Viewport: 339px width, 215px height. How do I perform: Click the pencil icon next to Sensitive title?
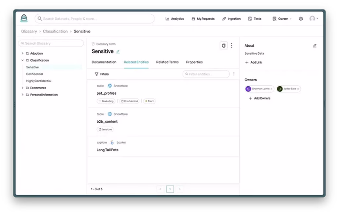click(x=118, y=52)
